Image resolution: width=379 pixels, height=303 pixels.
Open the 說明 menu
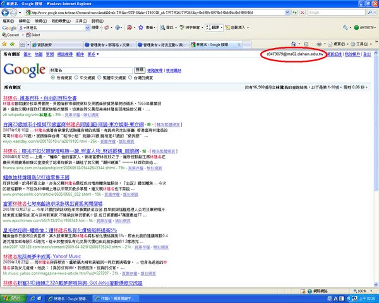coord(97,21)
